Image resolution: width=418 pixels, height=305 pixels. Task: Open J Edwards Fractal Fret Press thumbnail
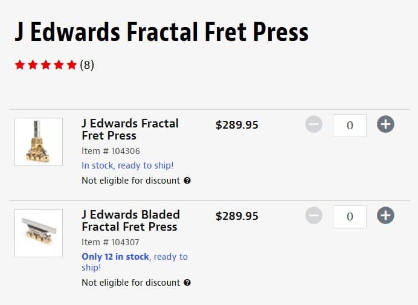coord(39,142)
